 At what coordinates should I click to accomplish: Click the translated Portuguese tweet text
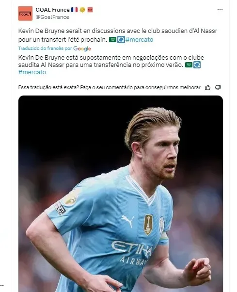(x=111, y=65)
